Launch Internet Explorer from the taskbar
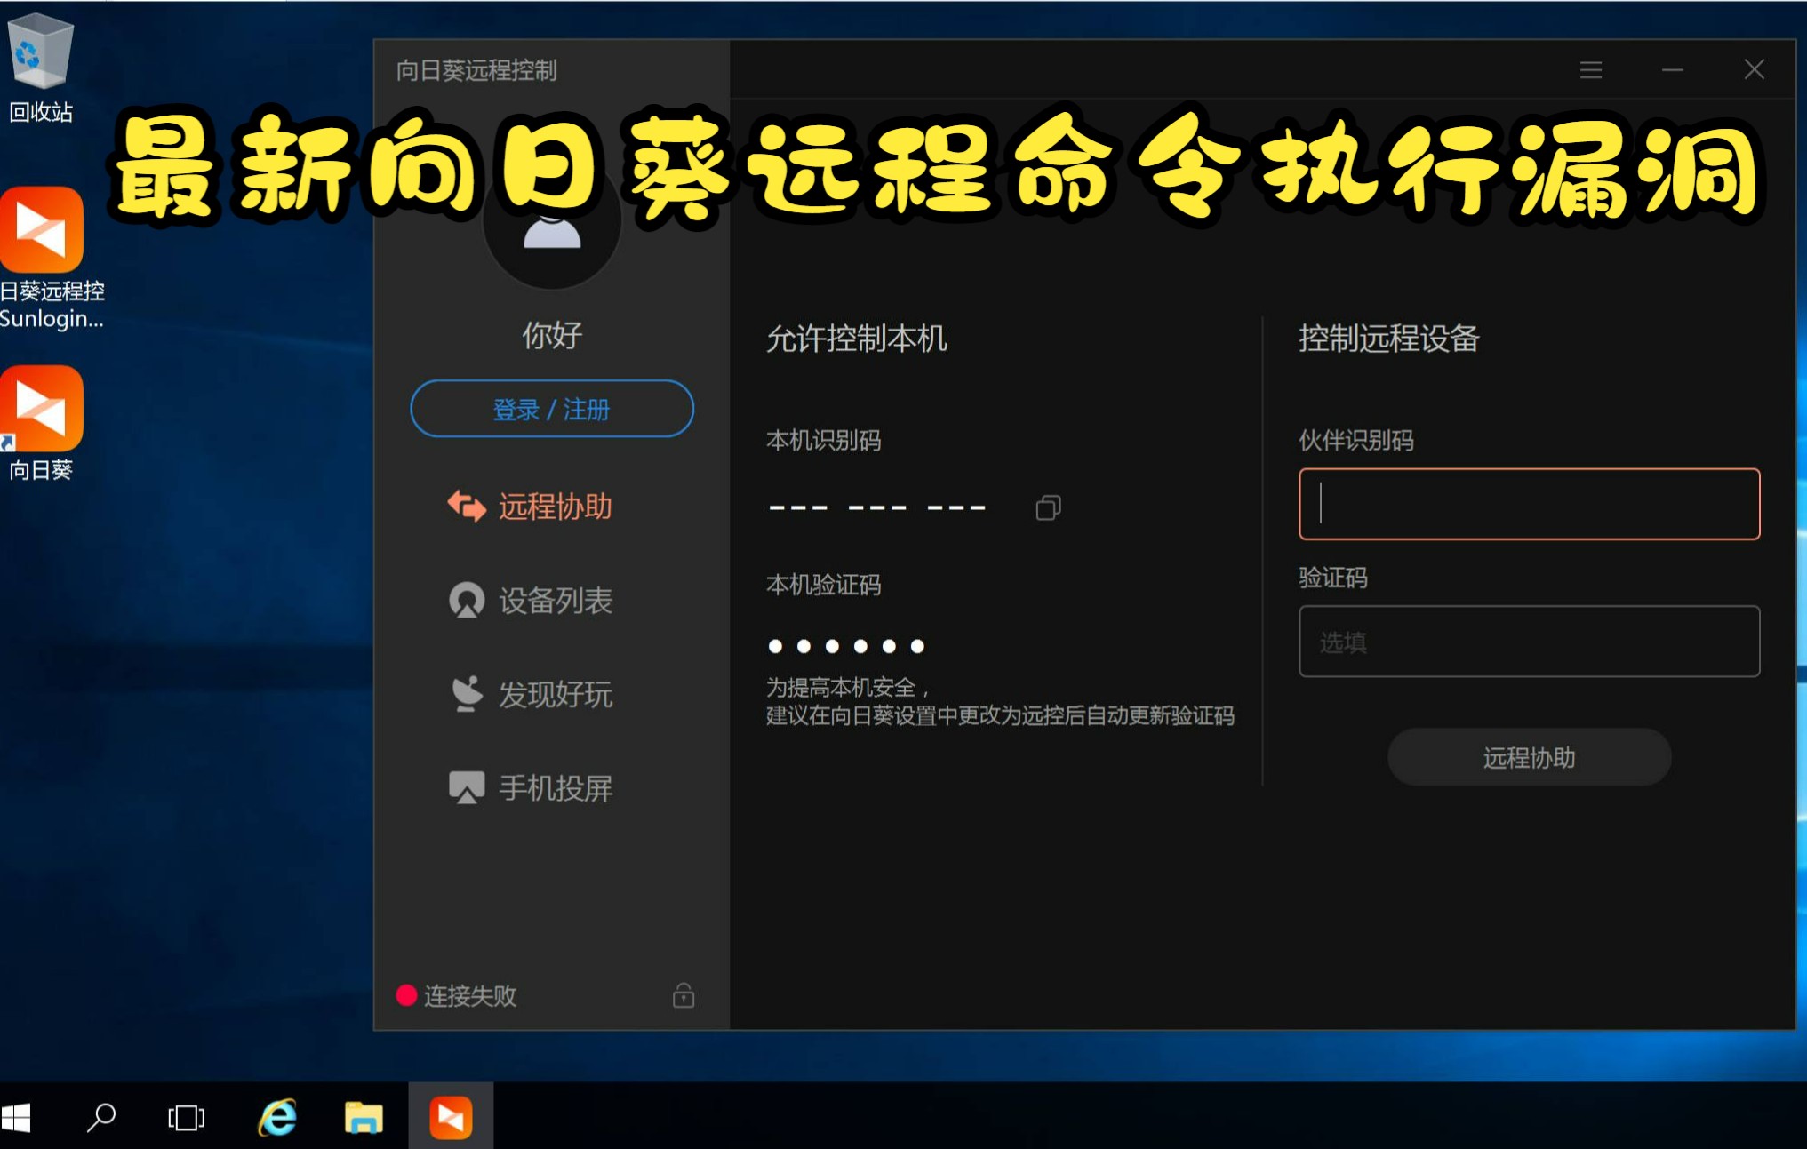The width and height of the screenshot is (1807, 1149). click(277, 1117)
